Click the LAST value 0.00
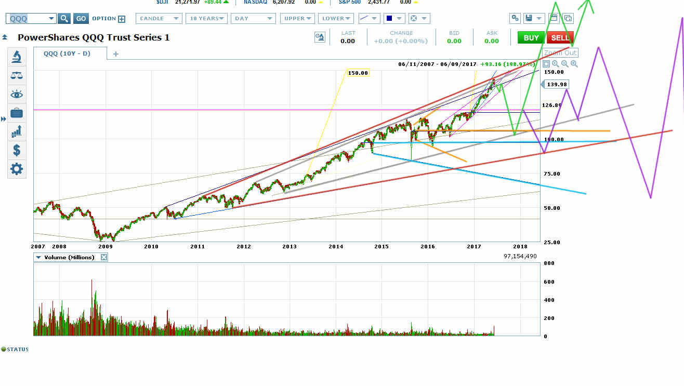 coord(348,41)
